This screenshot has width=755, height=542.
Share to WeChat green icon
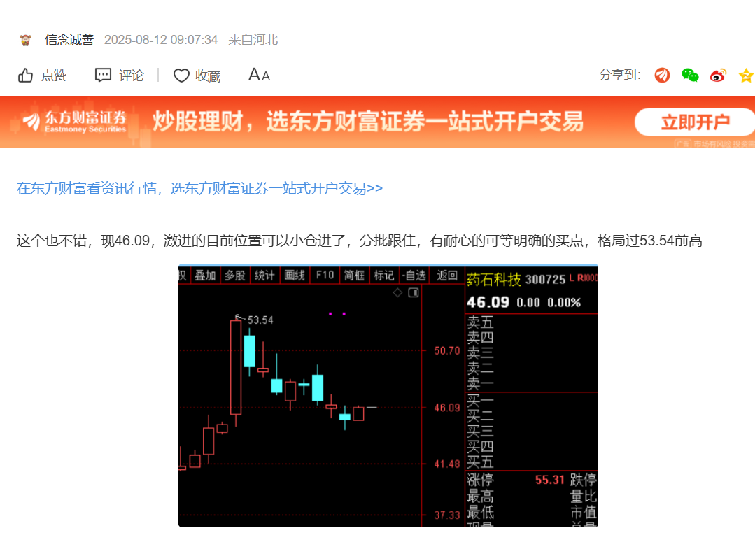(690, 75)
